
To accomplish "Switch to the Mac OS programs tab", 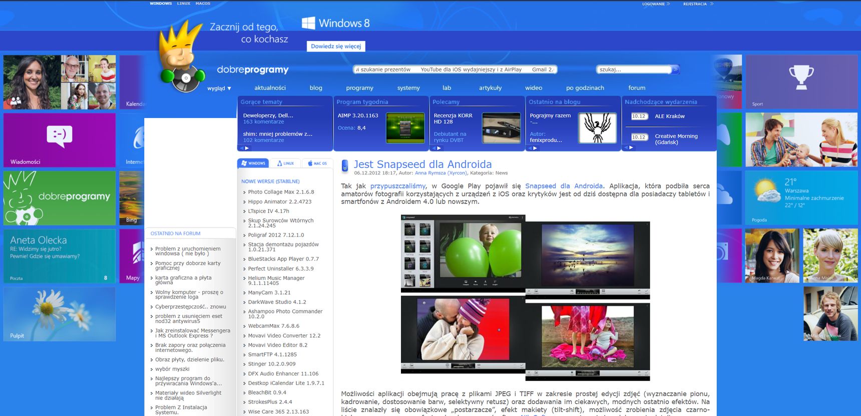I will pos(317,163).
